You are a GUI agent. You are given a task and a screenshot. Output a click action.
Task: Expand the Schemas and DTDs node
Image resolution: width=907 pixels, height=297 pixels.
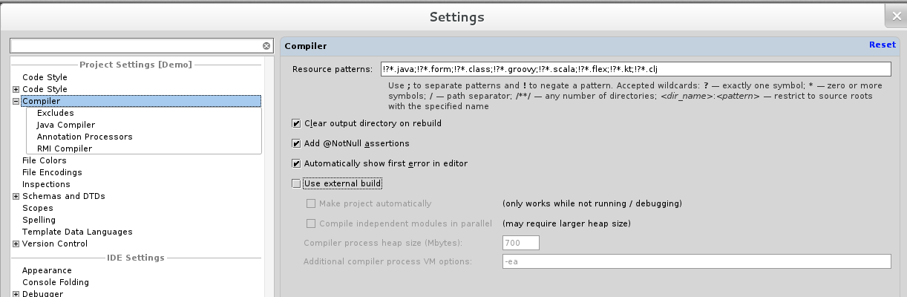click(16, 197)
